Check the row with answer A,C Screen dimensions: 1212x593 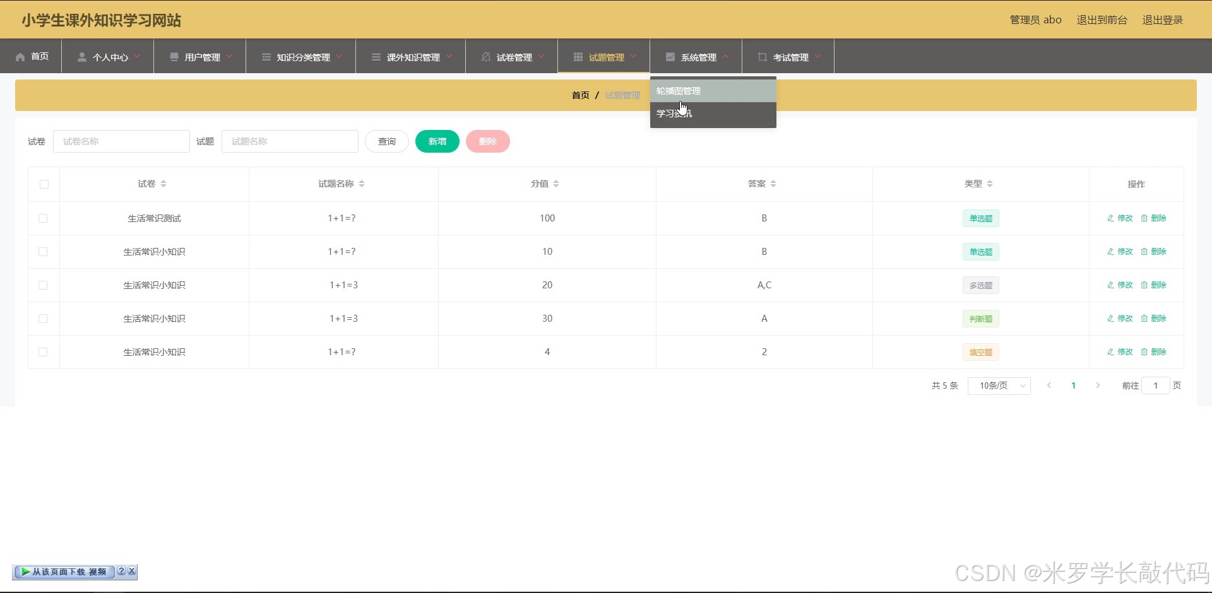(43, 285)
